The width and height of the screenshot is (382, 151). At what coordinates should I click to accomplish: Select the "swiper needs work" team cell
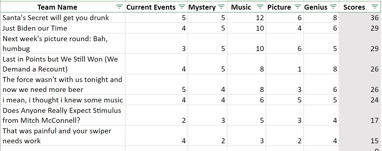(63, 136)
